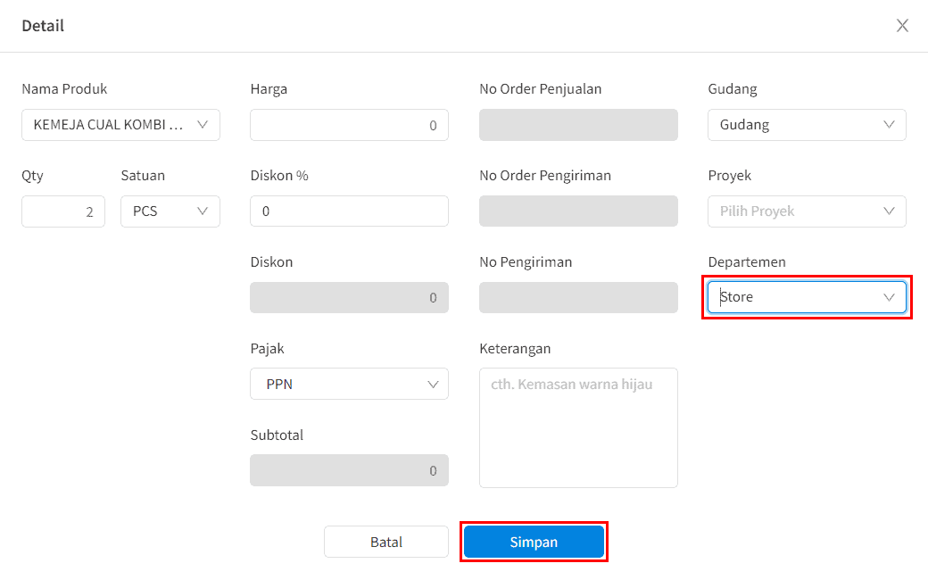
Task: Click the Detail dialog title
Action: click(x=43, y=26)
